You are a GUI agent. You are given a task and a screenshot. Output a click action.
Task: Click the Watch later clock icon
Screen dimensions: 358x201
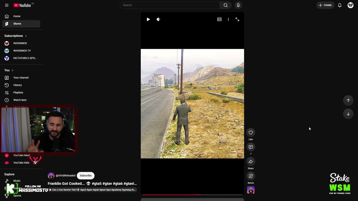7,100
